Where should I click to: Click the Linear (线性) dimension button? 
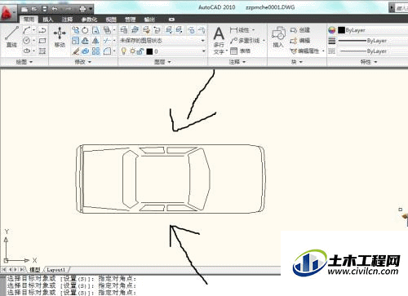240,30
